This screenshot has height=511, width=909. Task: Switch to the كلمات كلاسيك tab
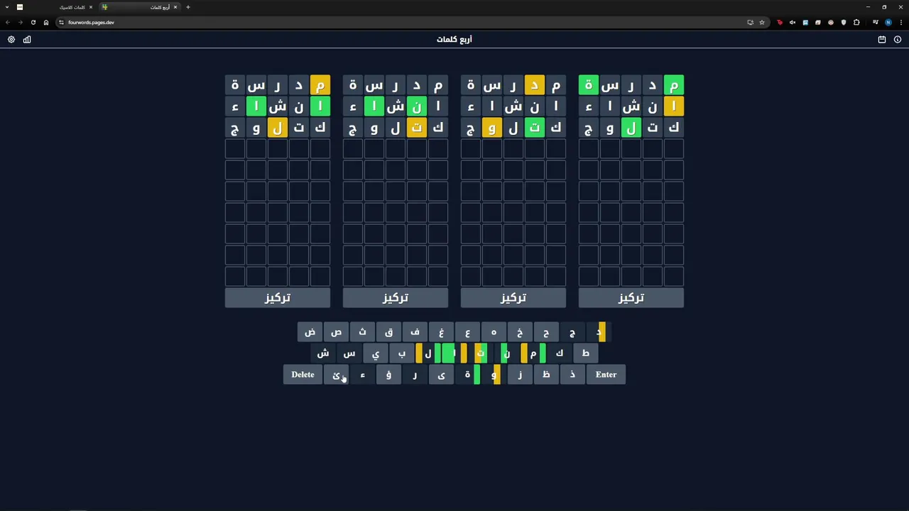pos(55,7)
